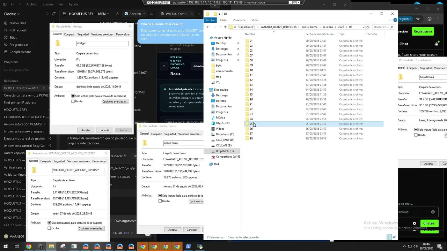Toggle Solo lectura in WAFABO_PCBOT_ARCHIVE properties

tap(49, 223)
